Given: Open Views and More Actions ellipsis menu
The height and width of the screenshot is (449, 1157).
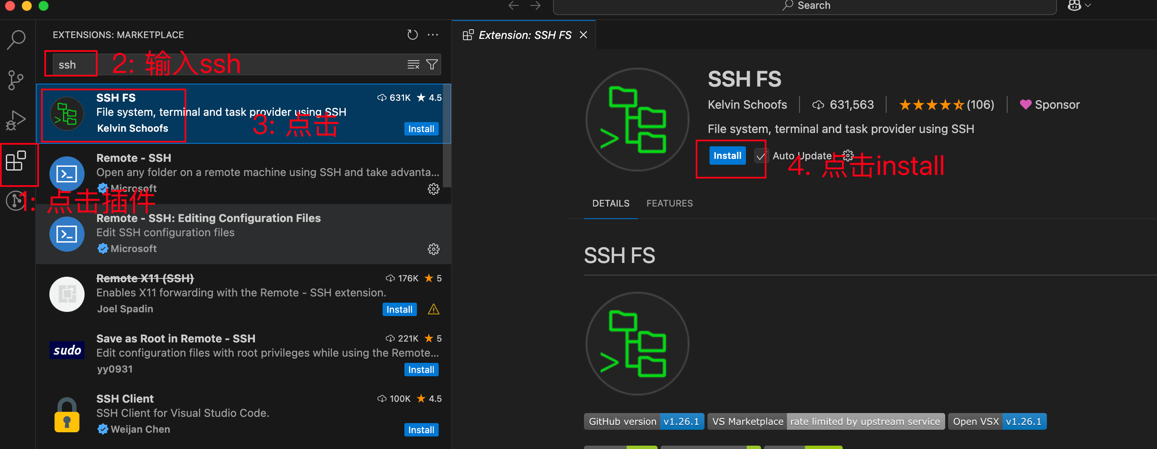Looking at the screenshot, I should tap(433, 35).
